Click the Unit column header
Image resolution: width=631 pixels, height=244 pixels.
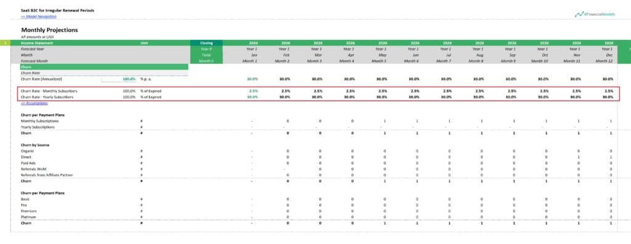pyautogui.click(x=144, y=42)
